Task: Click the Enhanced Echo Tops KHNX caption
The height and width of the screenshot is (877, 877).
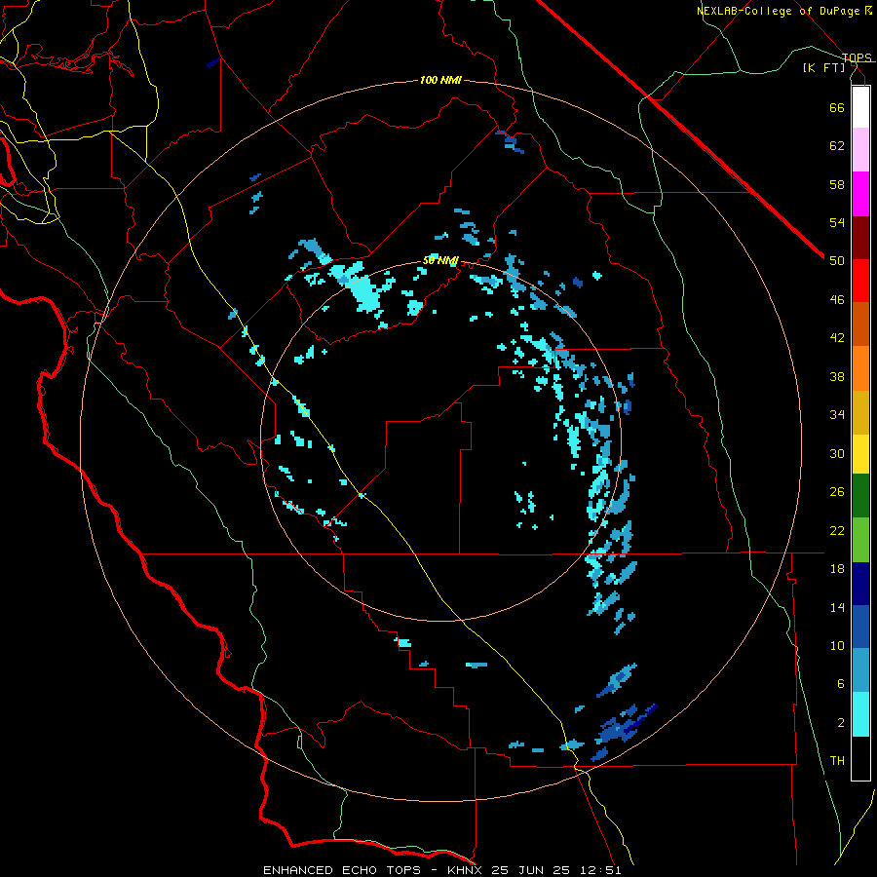Action: click(x=441, y=870)
